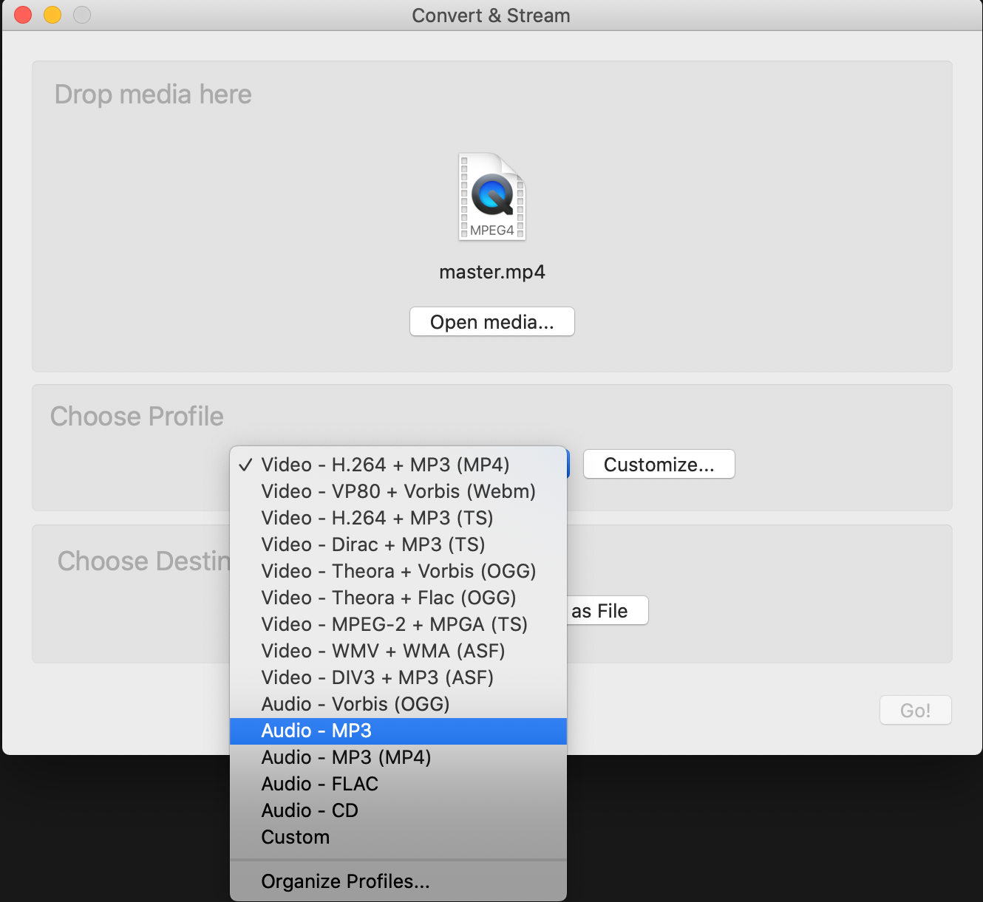Minimize the Convert & Stream window

point(52,15)
